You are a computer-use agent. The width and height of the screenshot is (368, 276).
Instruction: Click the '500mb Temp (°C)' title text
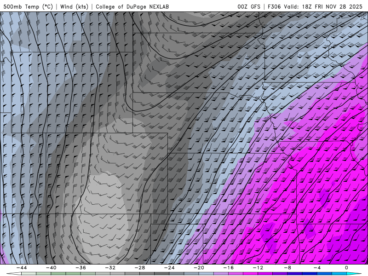(28, 6)
